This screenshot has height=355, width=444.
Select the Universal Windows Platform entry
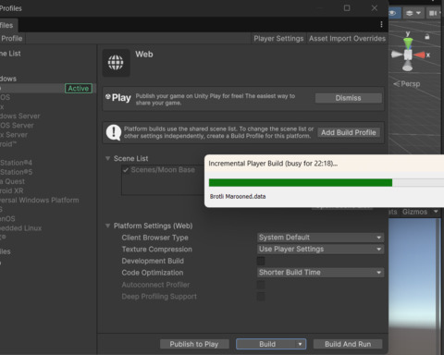click(x=40, y=201)
